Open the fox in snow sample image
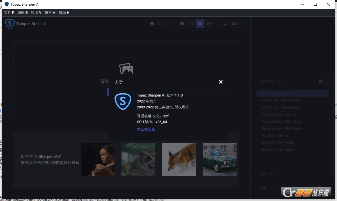Screen dimensions: 337x201 tap(179, 160)
